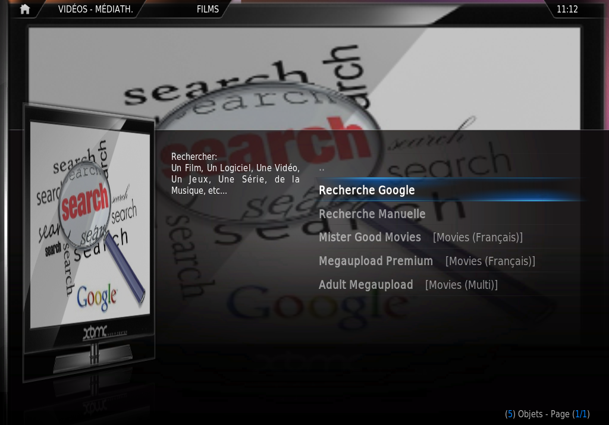The image size is (609, 425).
Task: Go to the Home screen icon
Action: coord(25,9)
